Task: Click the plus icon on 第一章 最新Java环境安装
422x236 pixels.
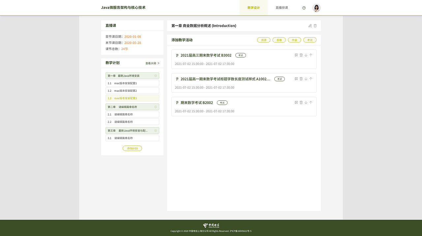Action: [x=156, y=76]
